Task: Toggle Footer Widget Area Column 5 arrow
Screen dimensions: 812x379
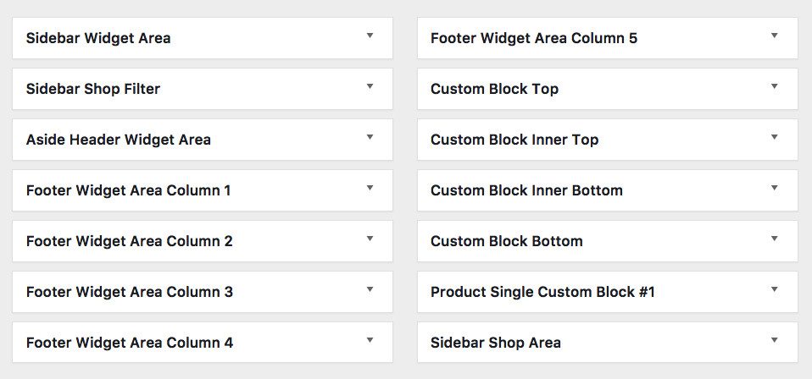Action: [x=774, y=36]
